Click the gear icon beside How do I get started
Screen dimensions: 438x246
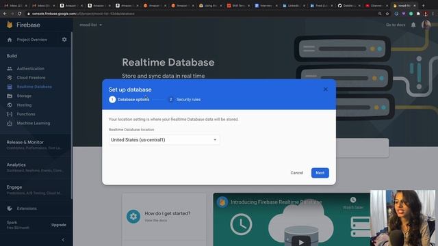[x=133, y=217]
